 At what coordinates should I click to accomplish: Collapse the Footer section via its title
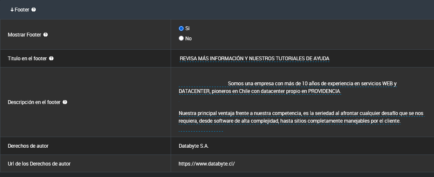[22, 9]
